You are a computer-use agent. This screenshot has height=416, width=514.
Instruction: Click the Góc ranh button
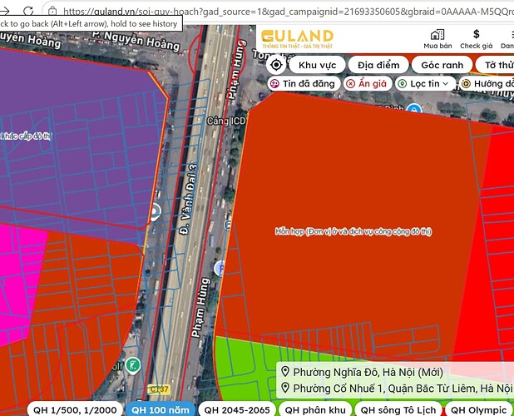[x=442, y=65]
